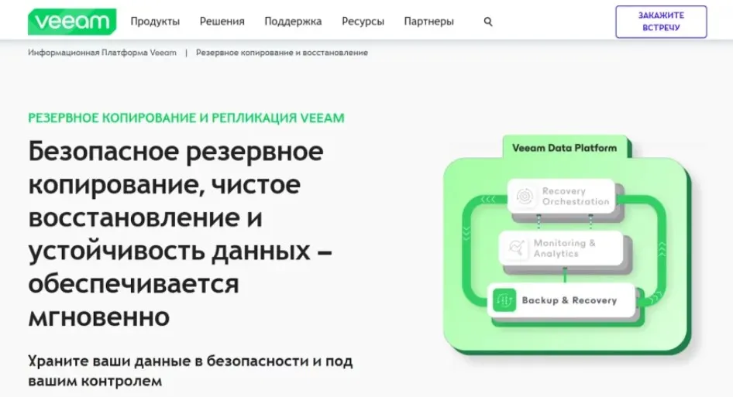The width and height of the screenshot is (733, 397).
Task: Open the Решения menu
Action: pyautogui.click(x=222, y=22)
